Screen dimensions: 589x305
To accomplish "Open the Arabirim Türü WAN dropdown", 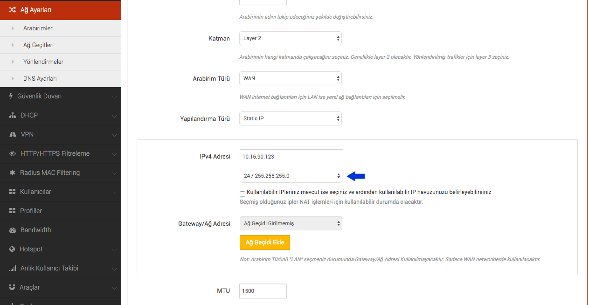I will point(291,78).
